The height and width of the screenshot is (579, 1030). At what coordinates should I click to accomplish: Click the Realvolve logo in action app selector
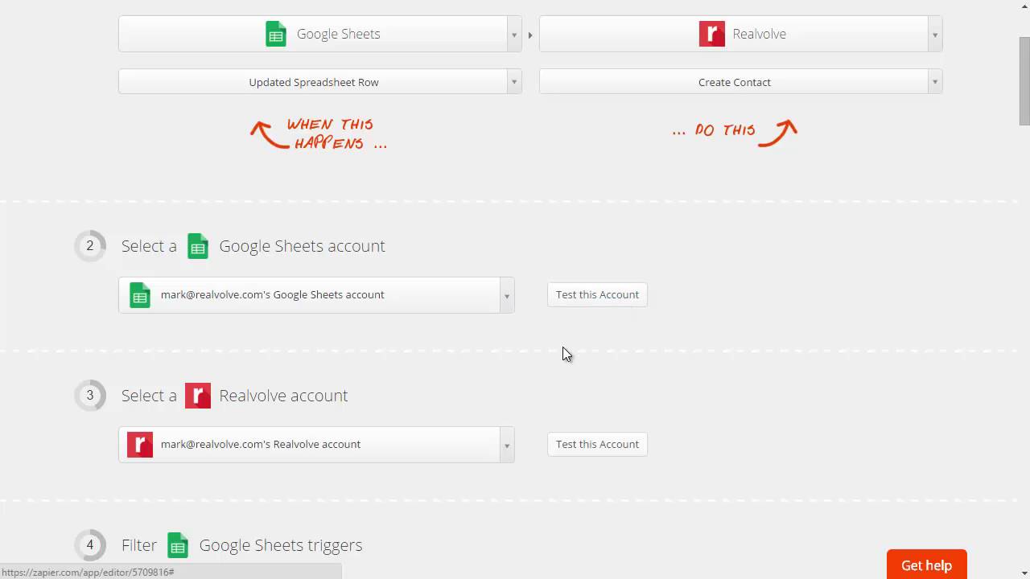(x=712, y=34)
